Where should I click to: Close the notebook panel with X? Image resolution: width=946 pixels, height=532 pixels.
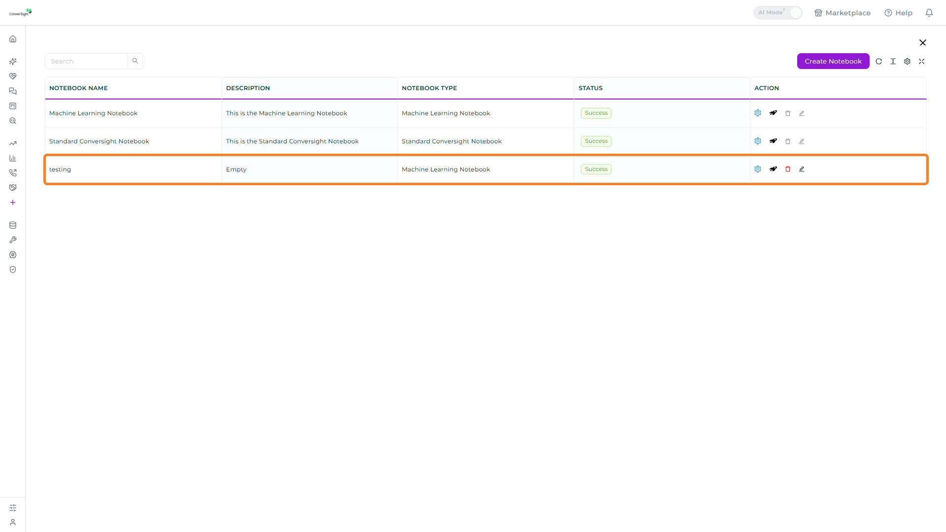coord(923,42)
